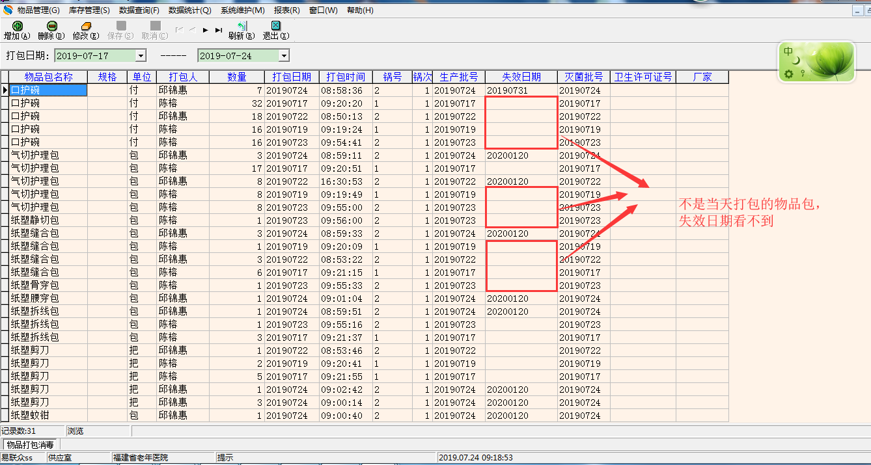
Task: Click the 规格 column header
Action: click(x=107, y=77)
